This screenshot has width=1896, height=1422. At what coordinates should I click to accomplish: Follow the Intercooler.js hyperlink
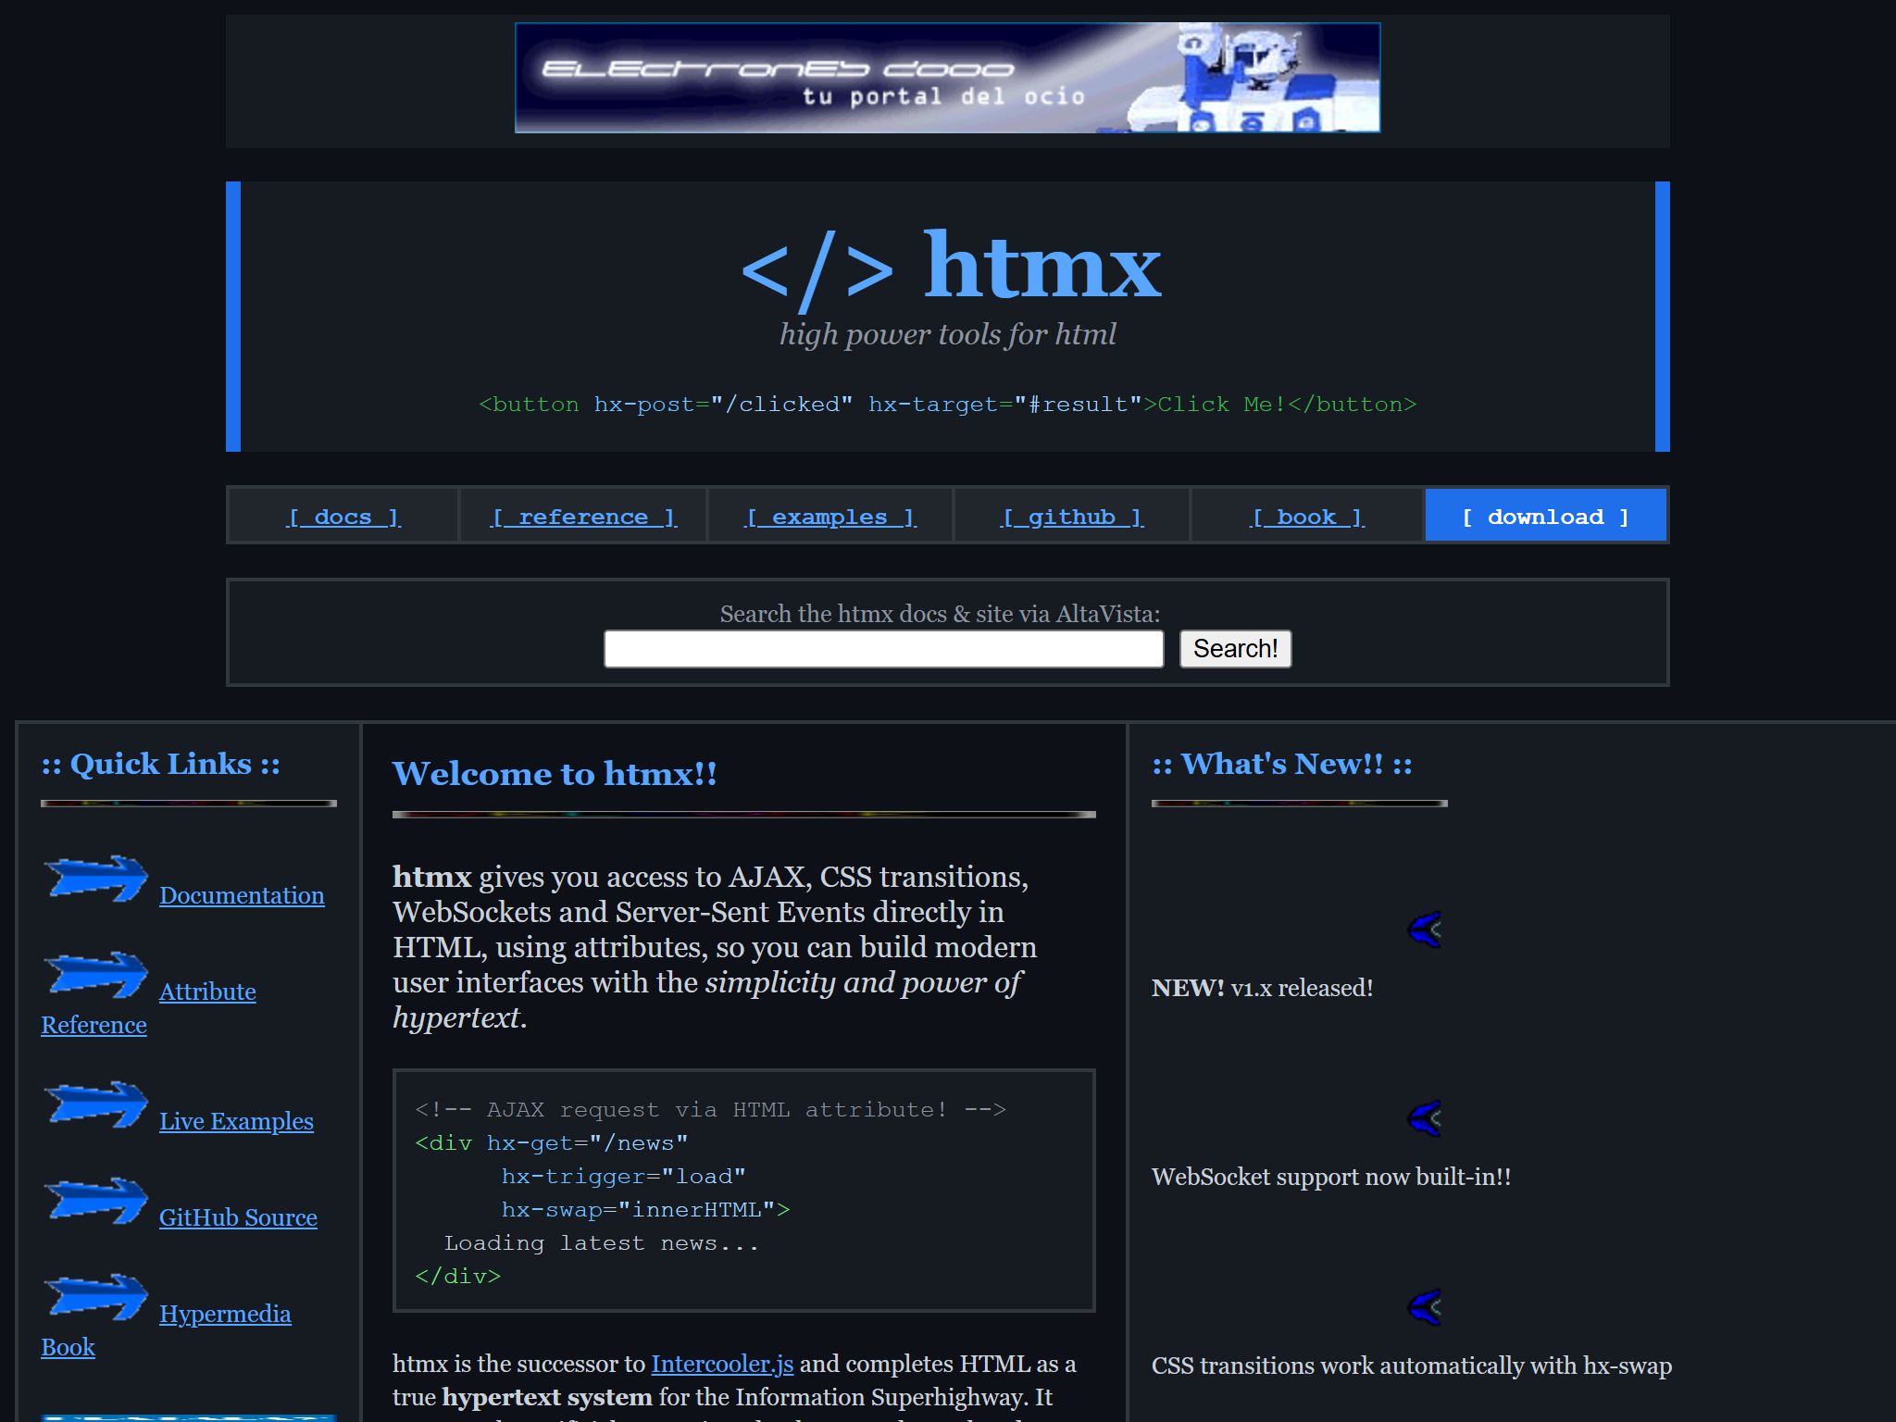click(721, 1364)
